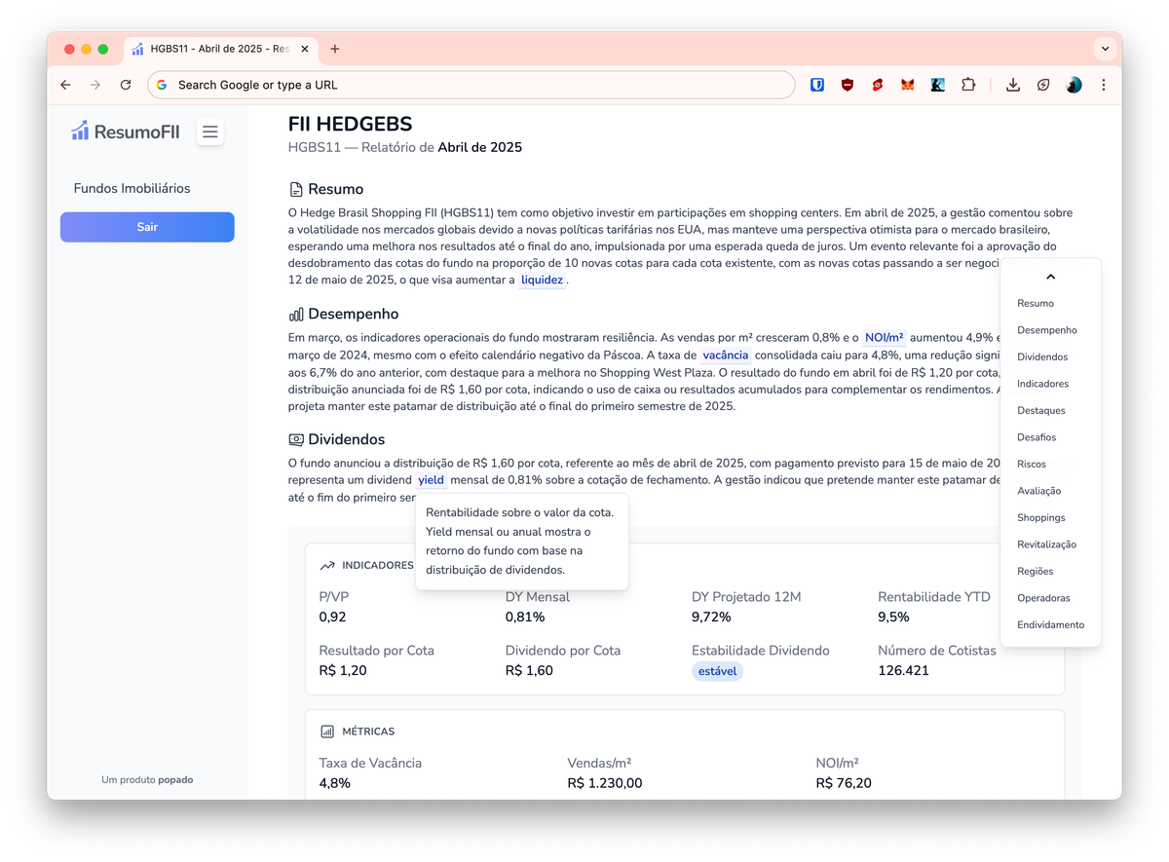Open the Bitwarden extension icon

817,85
